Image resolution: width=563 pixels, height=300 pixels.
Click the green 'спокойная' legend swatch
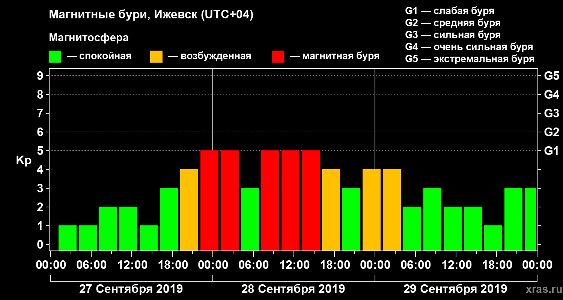55,57
